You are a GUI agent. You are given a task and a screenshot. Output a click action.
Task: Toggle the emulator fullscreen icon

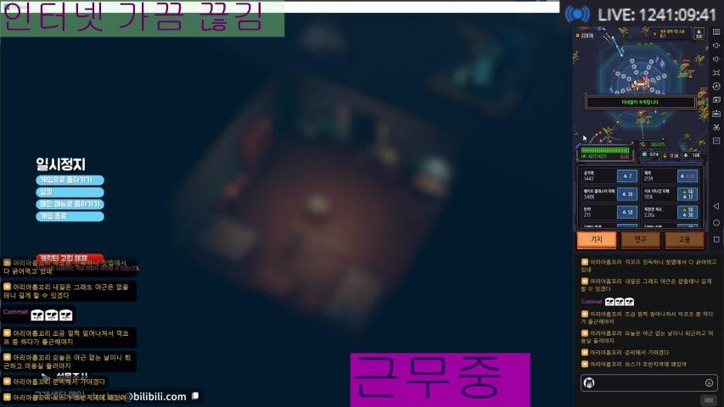tap(716, 72)
